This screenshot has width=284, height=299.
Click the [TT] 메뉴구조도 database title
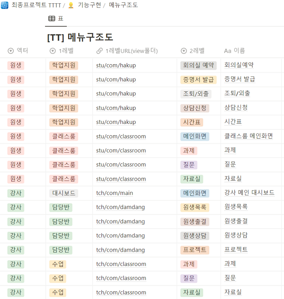point(80,37)
